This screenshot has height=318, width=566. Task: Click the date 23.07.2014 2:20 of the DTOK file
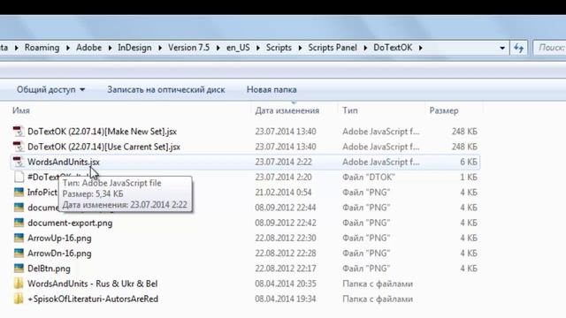coord(283,177)
